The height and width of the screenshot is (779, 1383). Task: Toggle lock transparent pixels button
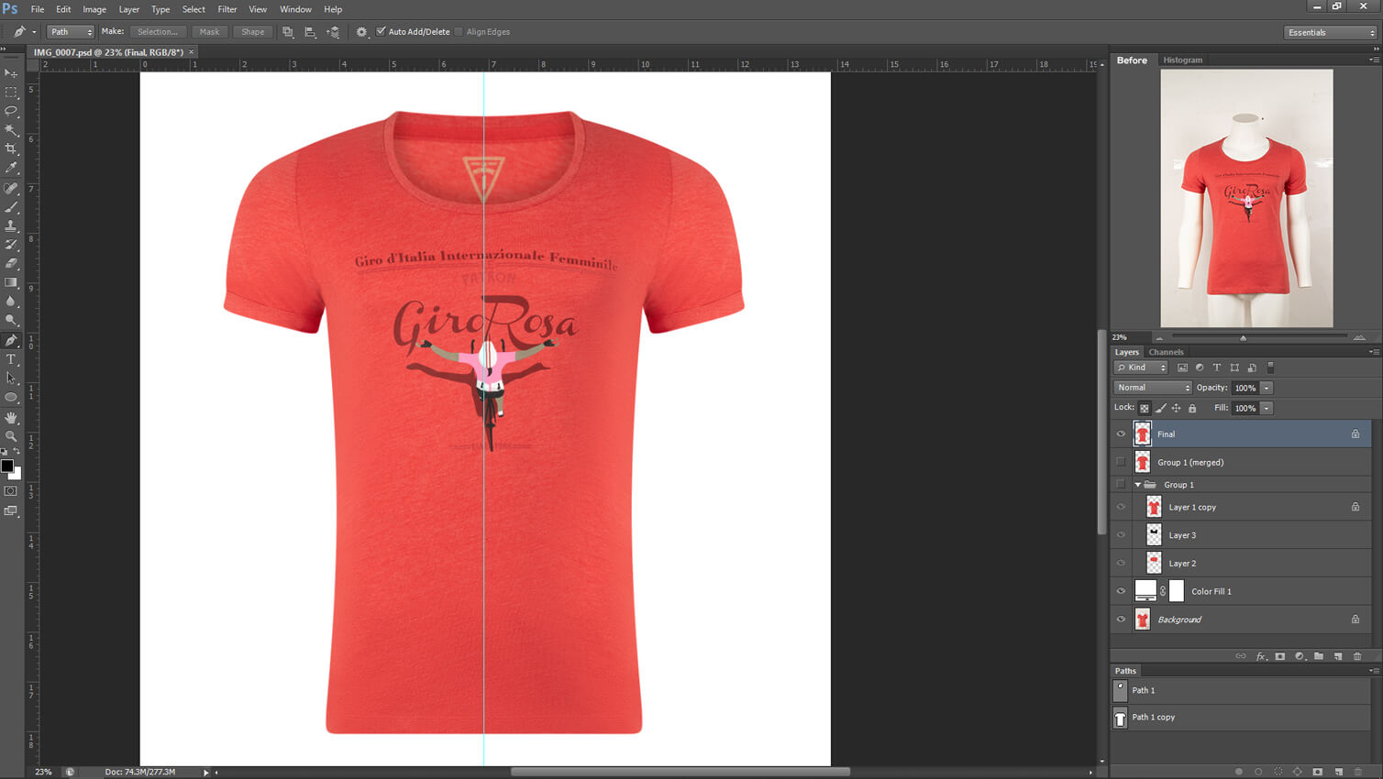point(1145,408)
